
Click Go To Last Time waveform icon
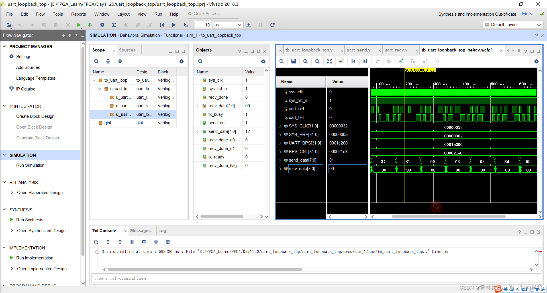click(x=366, y=61)
